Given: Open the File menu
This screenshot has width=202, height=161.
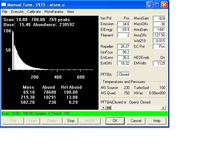Looking at the screenshot, I should (x=5, y=12).
